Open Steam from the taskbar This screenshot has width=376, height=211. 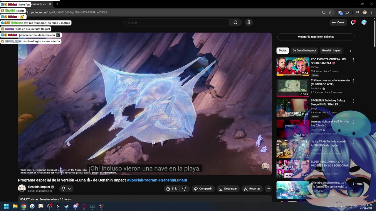[x=67, y=206]
